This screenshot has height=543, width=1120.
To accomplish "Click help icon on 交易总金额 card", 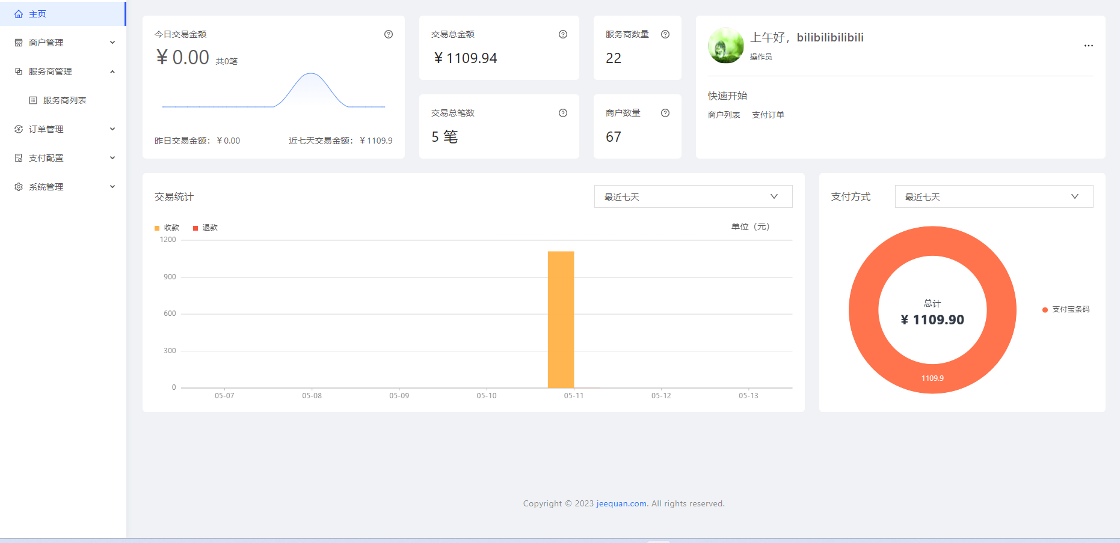I will pos(563,34).
